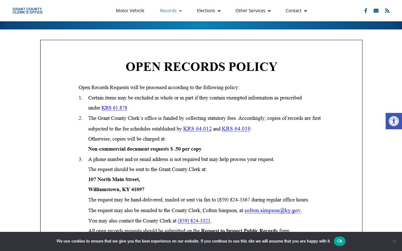Click 'Otherwise, copies will be charged at:' text
This screenshot has width=402, height=251.
(x=127, y=139)
